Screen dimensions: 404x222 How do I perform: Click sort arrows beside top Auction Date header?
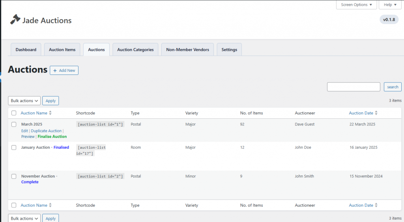[376, 113]
